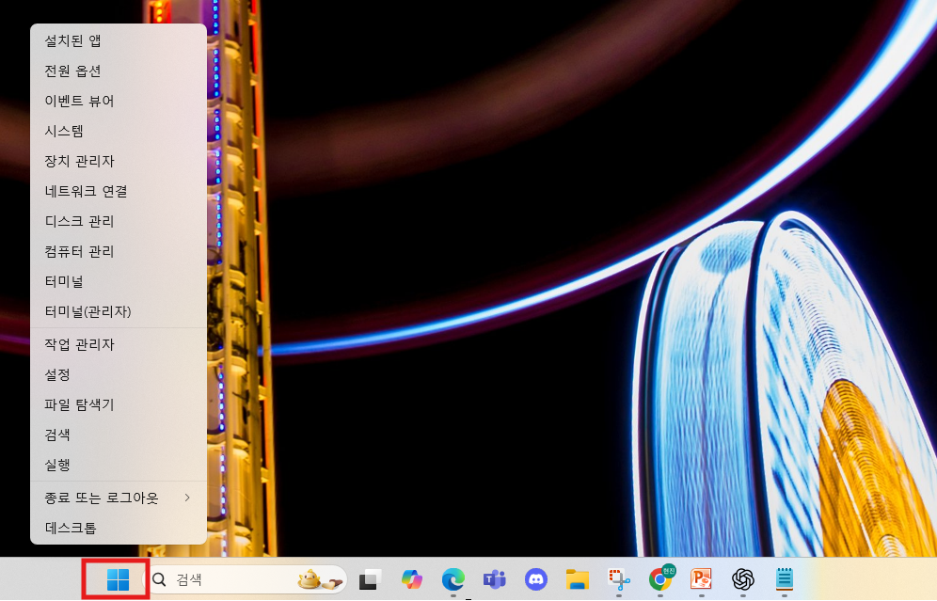This screenshot has width=937, height=601.
Task: Open Microsoft Teams from taskbar
Action: [495, 579]
